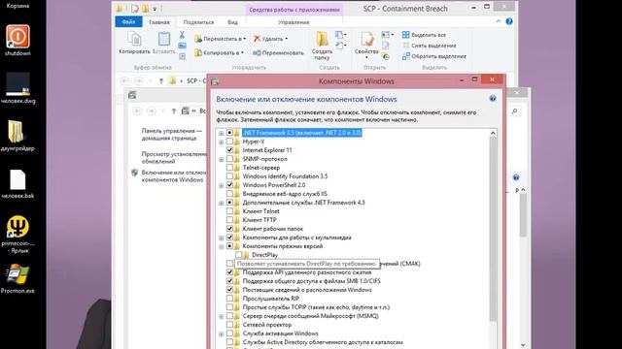This screenshot has width=622, height=349.
Task: Expand Windows PowerShell 2.0 node
Action: (x=222, y=185)
